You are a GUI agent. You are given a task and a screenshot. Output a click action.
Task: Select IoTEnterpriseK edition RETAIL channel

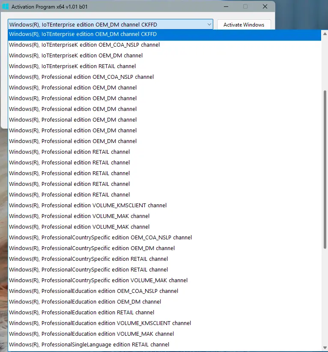(x=164, y=66)
